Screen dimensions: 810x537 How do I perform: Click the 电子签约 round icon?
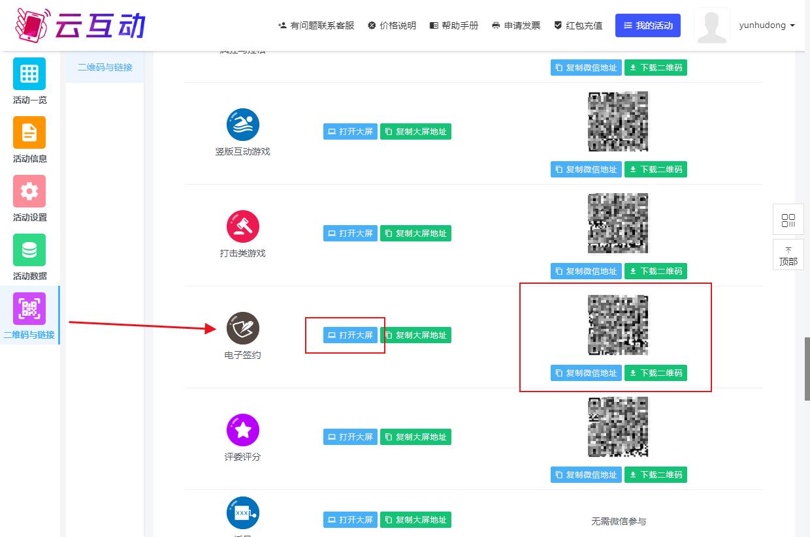tap(243, 328)
